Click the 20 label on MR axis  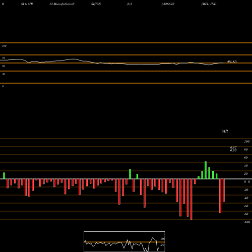pos(245,174)
